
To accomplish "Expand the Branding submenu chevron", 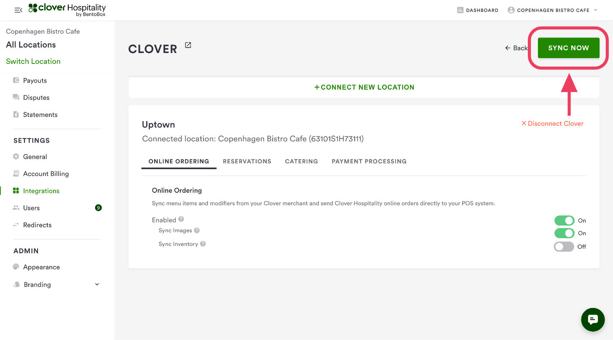I will coord(97,284).
